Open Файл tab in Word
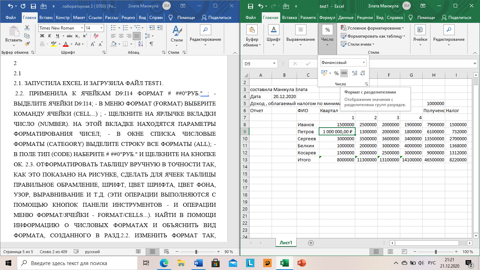Screen dimensions: 480x270 pos(11,18)
